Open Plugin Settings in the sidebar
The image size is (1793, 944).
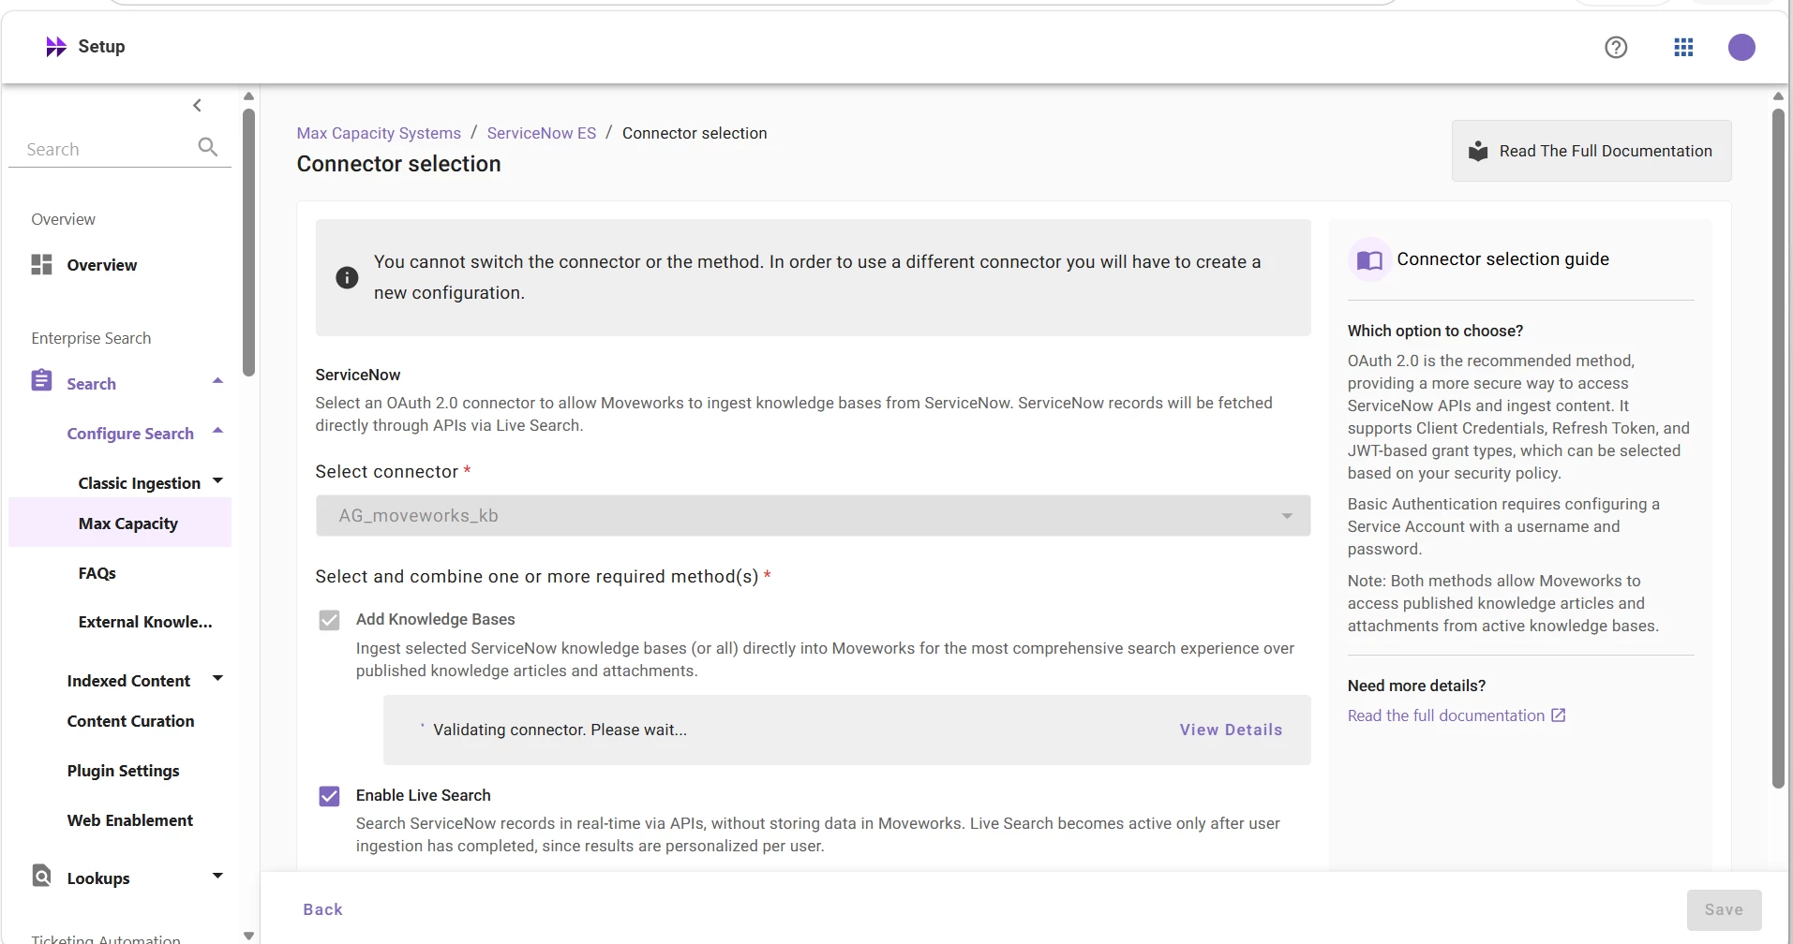[x=123, y=771]
